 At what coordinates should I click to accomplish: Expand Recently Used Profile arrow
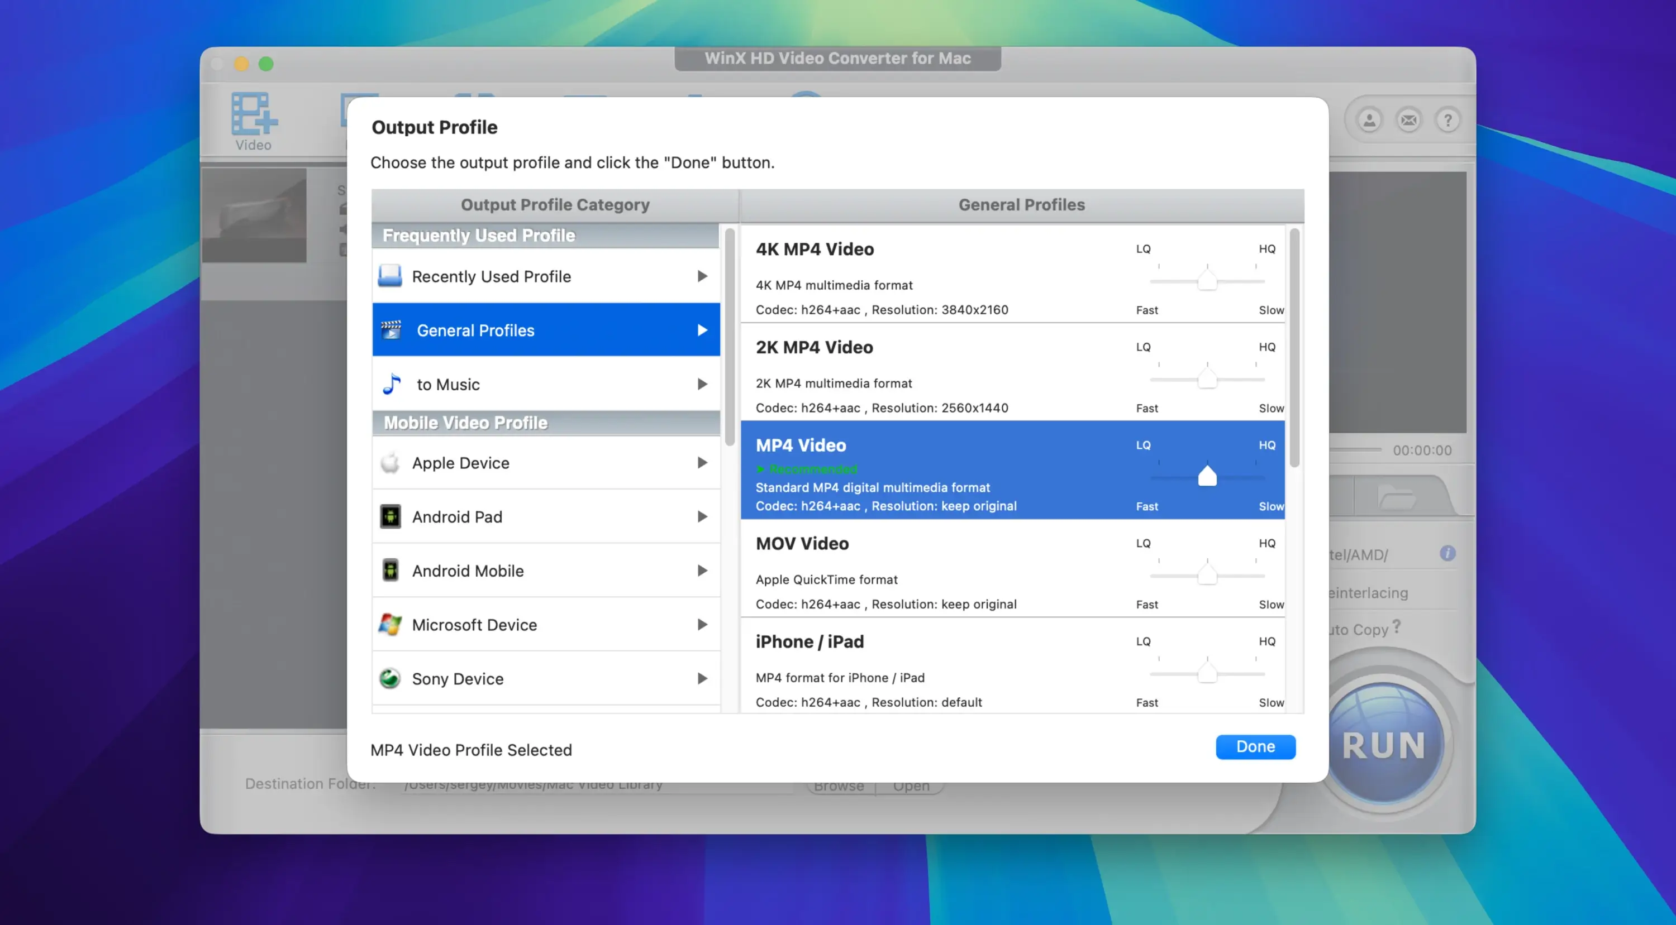(702, 276)
